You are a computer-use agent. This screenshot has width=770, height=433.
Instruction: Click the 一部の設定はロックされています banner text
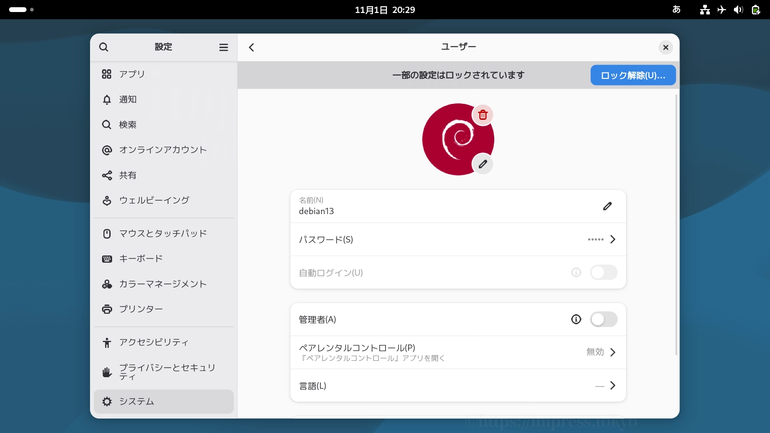[458, 75]
